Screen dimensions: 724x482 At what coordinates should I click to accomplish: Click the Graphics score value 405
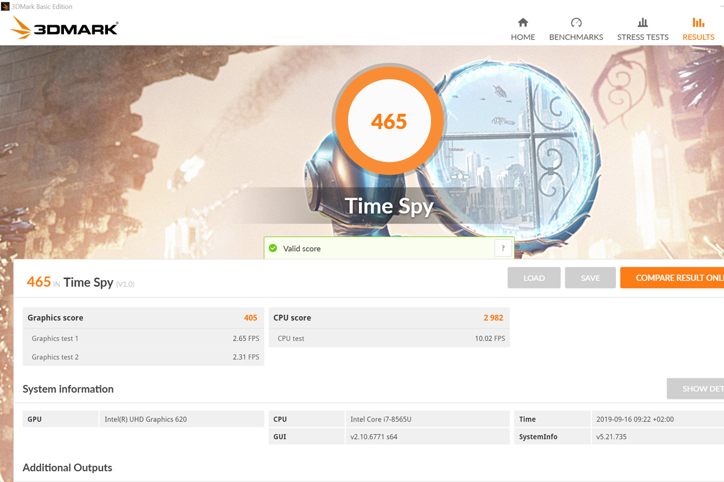[x=250, y=318]
